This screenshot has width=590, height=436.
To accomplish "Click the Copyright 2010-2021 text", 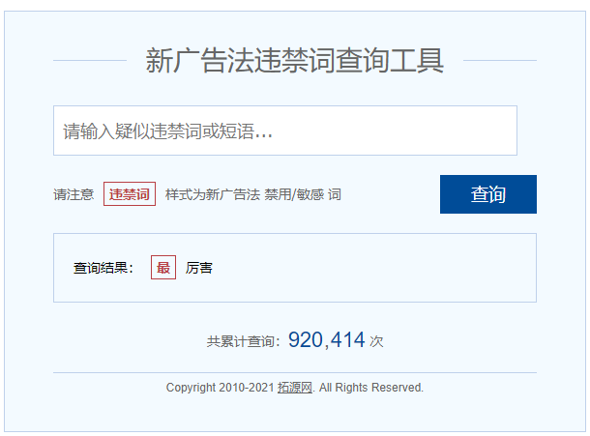I will (220, 388).
